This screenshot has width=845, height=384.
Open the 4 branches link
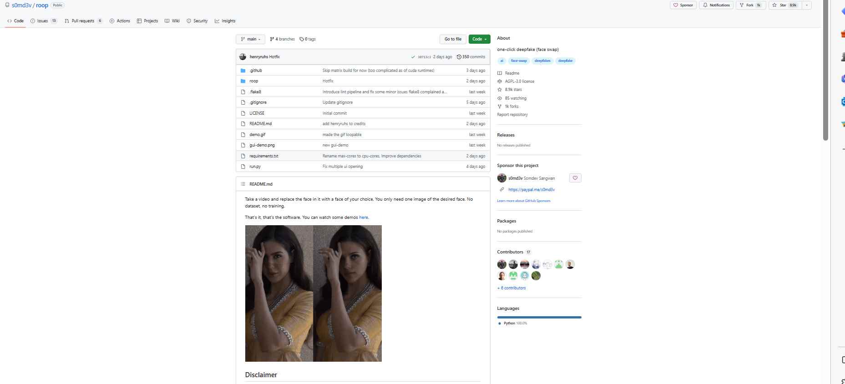pyautogui.click(x=282, y=39)
